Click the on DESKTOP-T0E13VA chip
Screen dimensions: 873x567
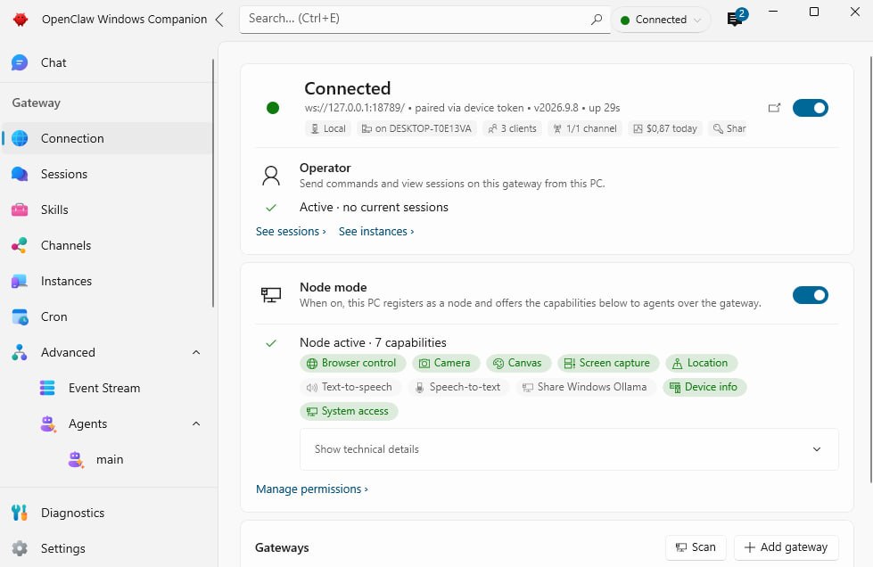coord(416,128)
